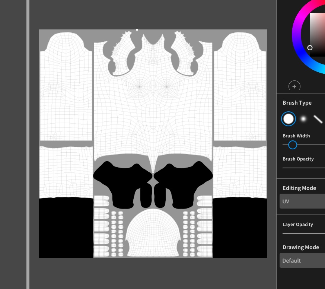This screenshot has height=289, width=325.
Task: Adjust the Brush Width slider handle
Action: (x=293, y=145)
